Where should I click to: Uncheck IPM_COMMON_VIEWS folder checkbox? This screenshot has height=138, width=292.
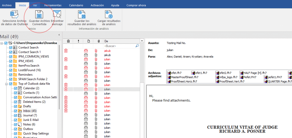(x=11, y=56)
